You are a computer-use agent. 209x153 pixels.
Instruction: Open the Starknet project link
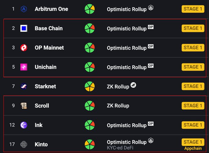(x=45, y=86)
